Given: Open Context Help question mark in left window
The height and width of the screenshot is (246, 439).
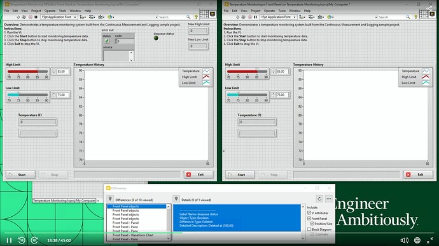Looking at the screenshot, I should coord(196,17).
